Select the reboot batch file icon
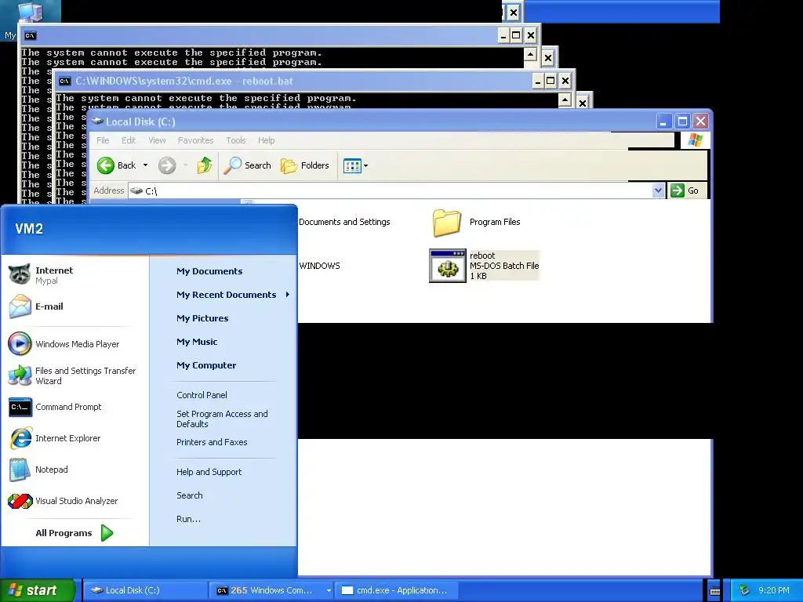Screen dimensions: 803x602 click(448, 266)
